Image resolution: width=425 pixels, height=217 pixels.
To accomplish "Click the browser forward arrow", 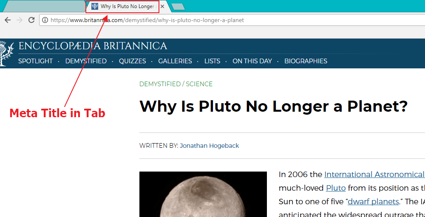I will [20, 20].
